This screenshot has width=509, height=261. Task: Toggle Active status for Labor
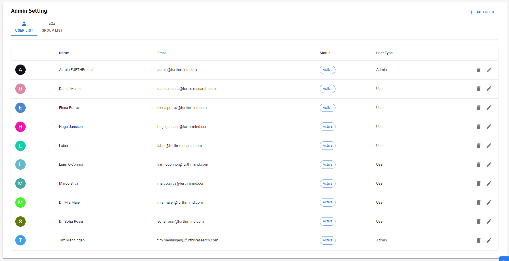click(327, 145)
